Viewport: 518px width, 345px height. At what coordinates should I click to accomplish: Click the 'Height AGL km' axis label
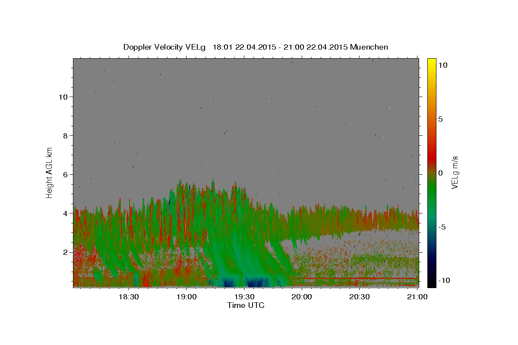pyautogui.click(x=50, y=172)
